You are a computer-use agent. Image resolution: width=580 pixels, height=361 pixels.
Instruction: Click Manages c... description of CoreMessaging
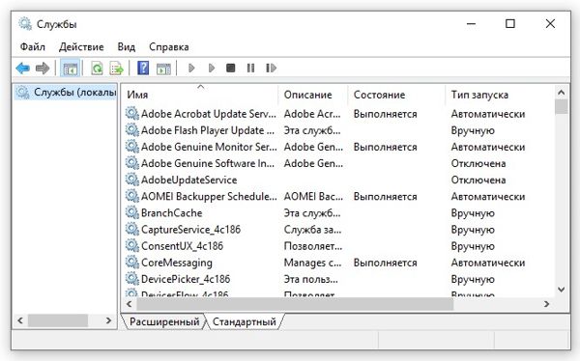click(312, 263)
